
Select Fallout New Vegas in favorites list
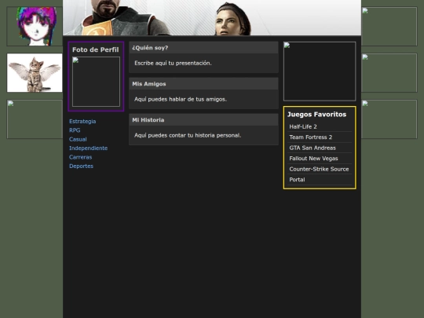tap(320, 159)
